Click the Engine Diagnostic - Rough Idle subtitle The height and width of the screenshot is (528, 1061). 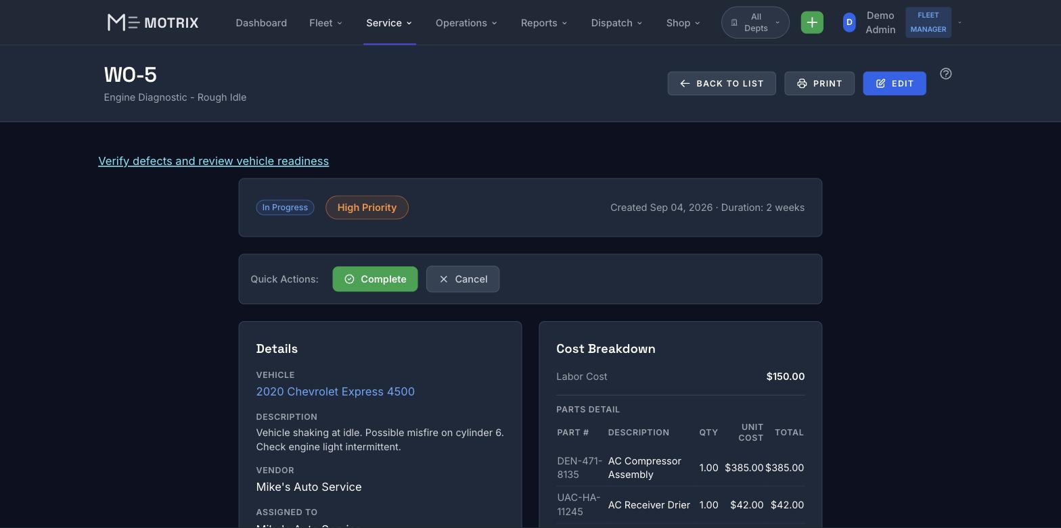coord(175,97)
